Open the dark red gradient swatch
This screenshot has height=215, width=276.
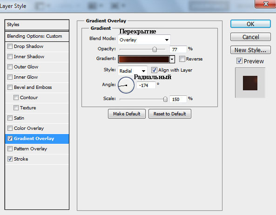(144, 59)
